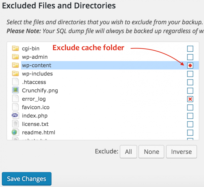Screen dimensions: 204x187
Task: Select the error_log file name
Action: point(34,99)
